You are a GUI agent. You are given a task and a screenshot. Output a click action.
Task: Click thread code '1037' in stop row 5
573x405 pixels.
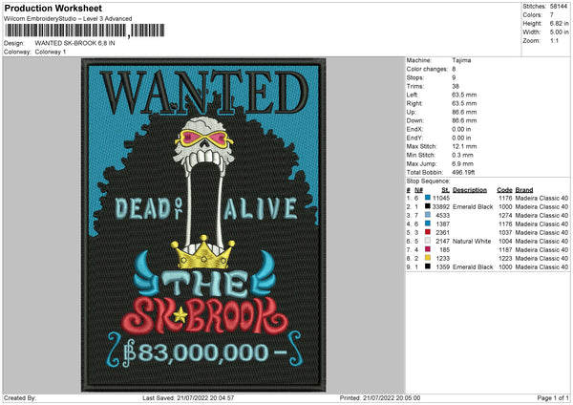[x=506, y=232]
